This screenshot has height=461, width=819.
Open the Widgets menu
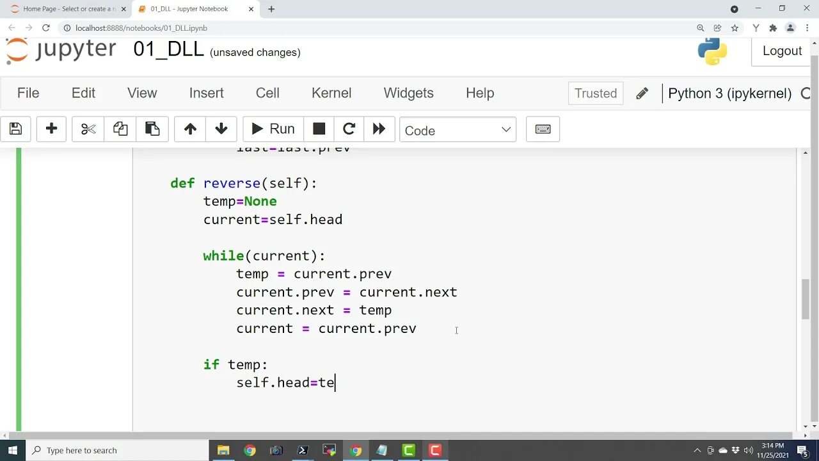click(408, 93)
